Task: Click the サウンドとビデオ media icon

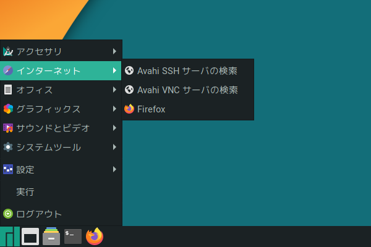Action: pyautogui.click(x=8, y=128)
